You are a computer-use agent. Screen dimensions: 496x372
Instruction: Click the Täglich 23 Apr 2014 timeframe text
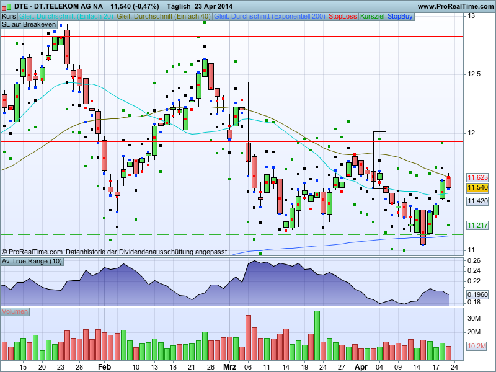tap(199, 6)
